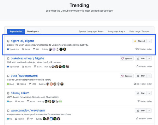Select the Repositories tab
This screenshot has height=125, width=158.
click(x=16, y=31)
